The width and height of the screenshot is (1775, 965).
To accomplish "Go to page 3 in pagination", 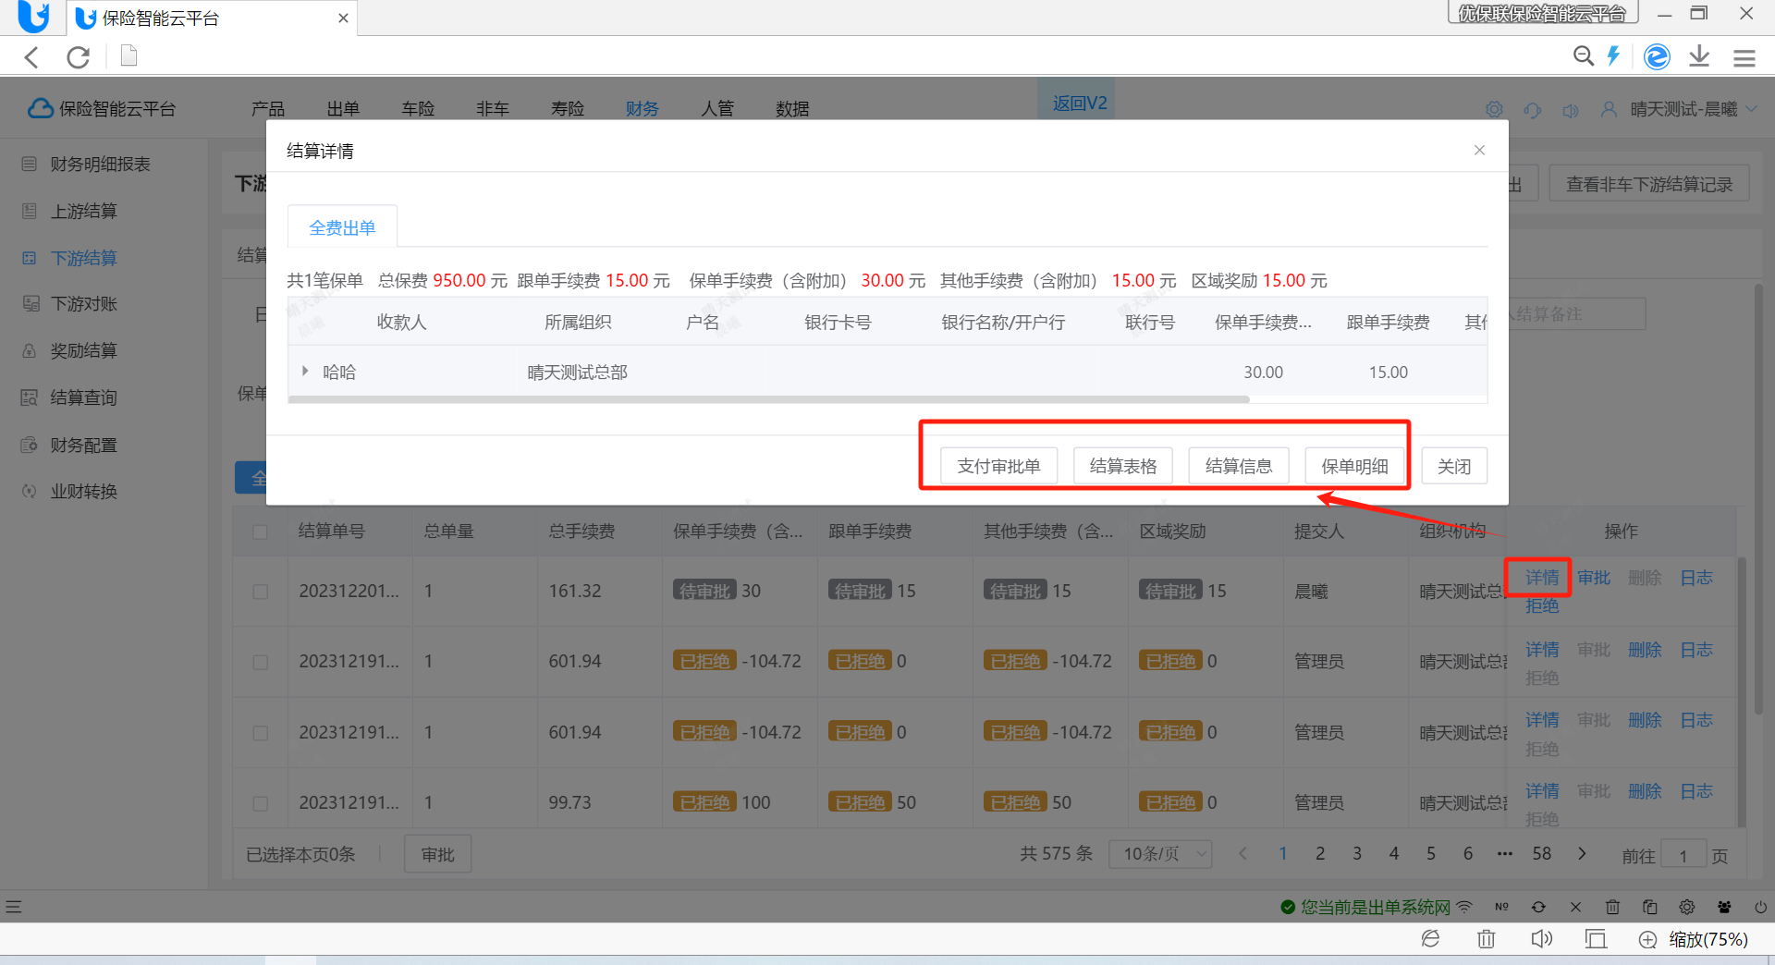I will click(1357, 853).
